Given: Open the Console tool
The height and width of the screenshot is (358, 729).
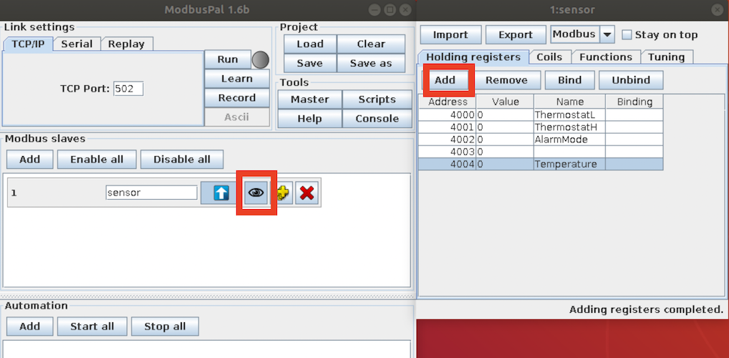Looking at the screenshot, I should click(377, 119).
